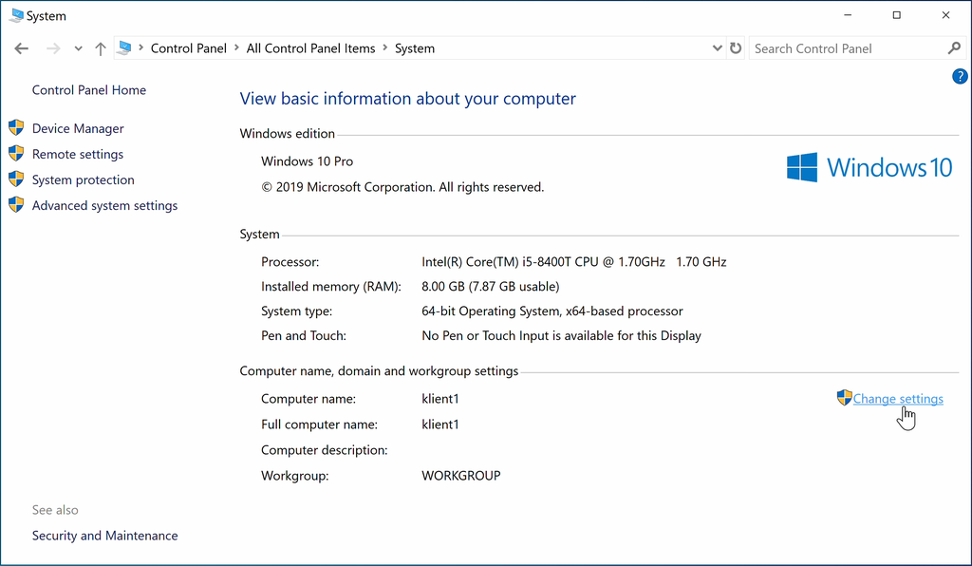
Task: Click the 'Installed memory (RAM):' label
Action: pos(331,287)
